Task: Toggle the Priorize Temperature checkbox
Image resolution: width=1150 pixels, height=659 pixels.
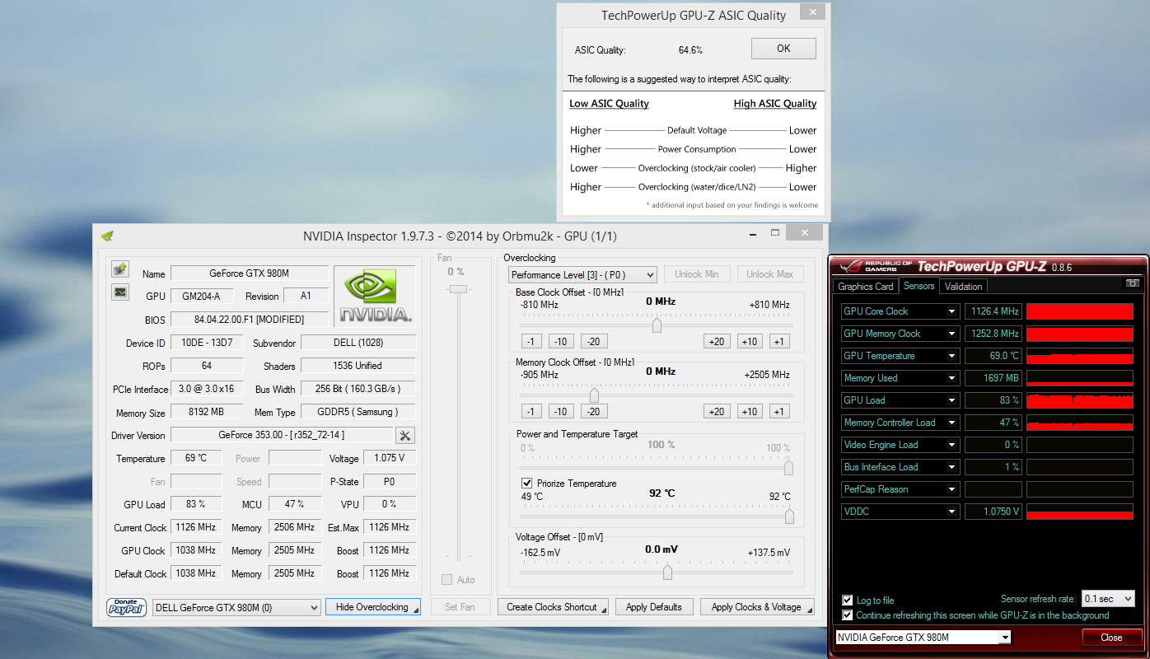Action: [x=526, y=483]
